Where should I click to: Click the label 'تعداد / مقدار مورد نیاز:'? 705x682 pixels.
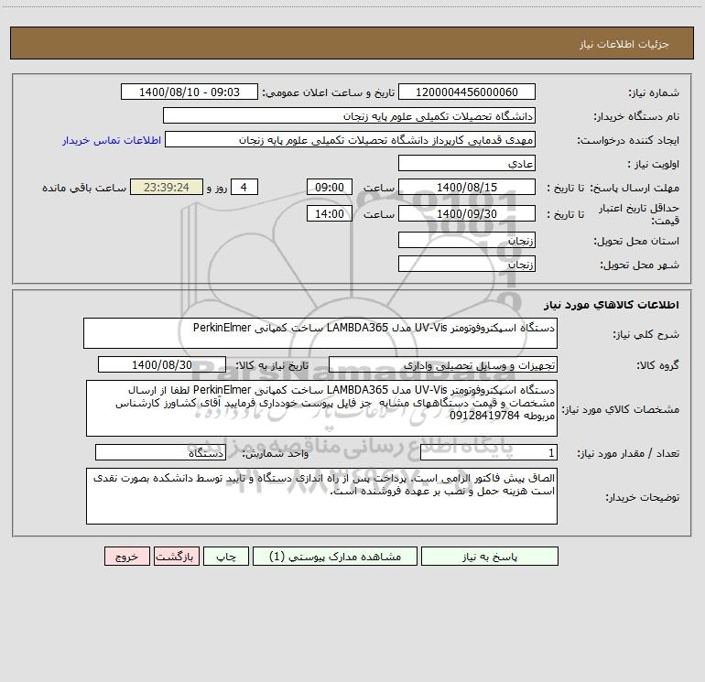click(629, 453)
